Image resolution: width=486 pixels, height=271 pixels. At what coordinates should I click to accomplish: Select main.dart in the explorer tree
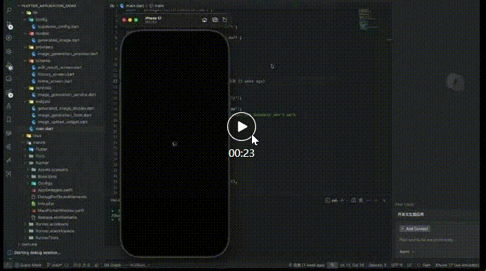[x=44, y=129]
